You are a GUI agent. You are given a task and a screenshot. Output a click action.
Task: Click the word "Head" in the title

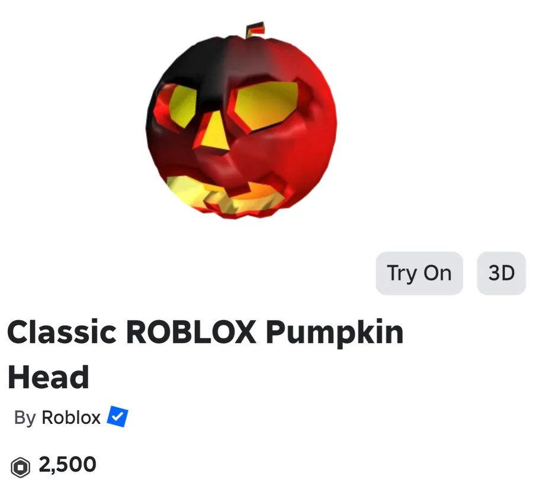coord(49,377)
